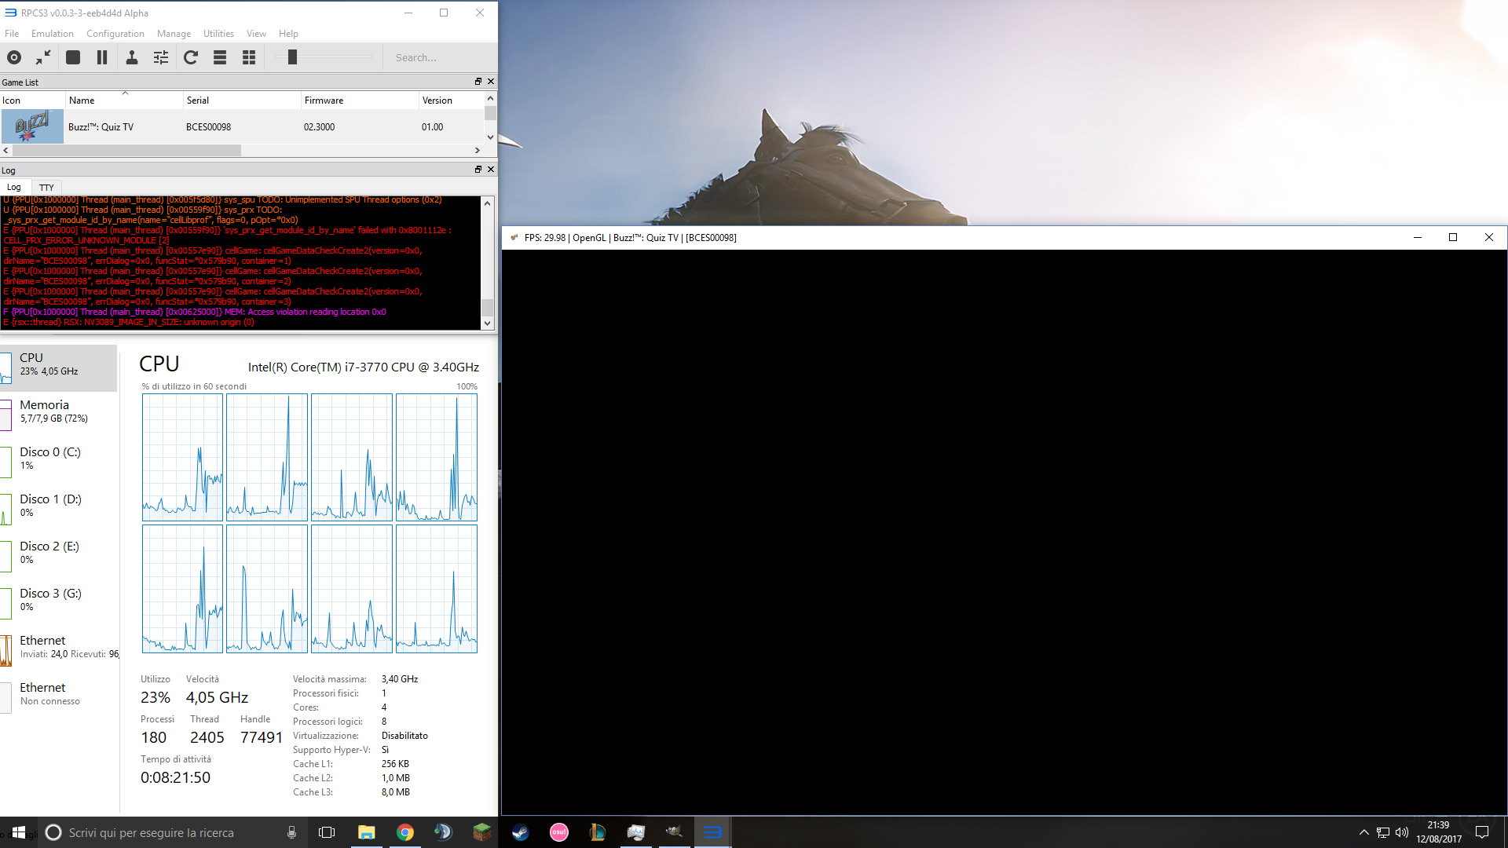Open controller pad settings joystick icon
The image size is (1508, 848).
pyautogui.click(x=132, y=57)
